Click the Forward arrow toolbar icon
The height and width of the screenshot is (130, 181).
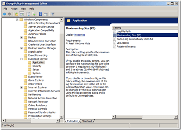pos(9,14)
